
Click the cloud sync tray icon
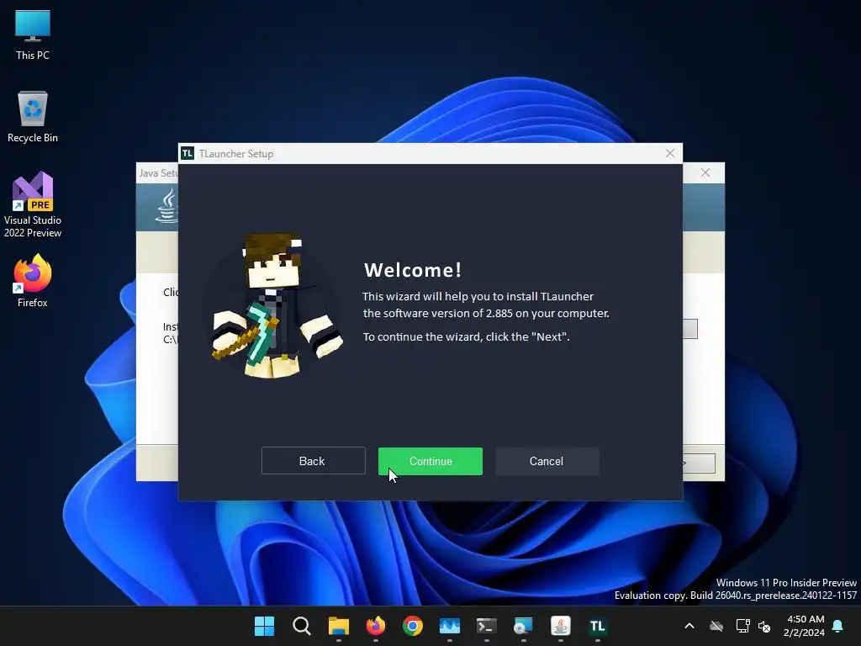tap(716, 626)
